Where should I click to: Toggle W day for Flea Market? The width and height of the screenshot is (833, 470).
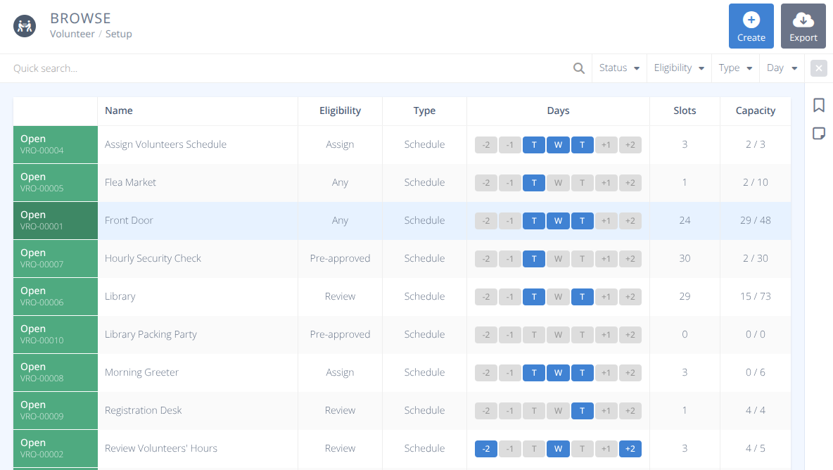tap(558, 183)
